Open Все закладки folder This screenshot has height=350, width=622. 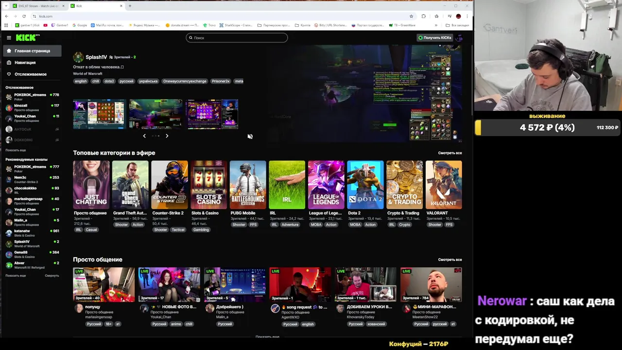[x=457, y=25]
